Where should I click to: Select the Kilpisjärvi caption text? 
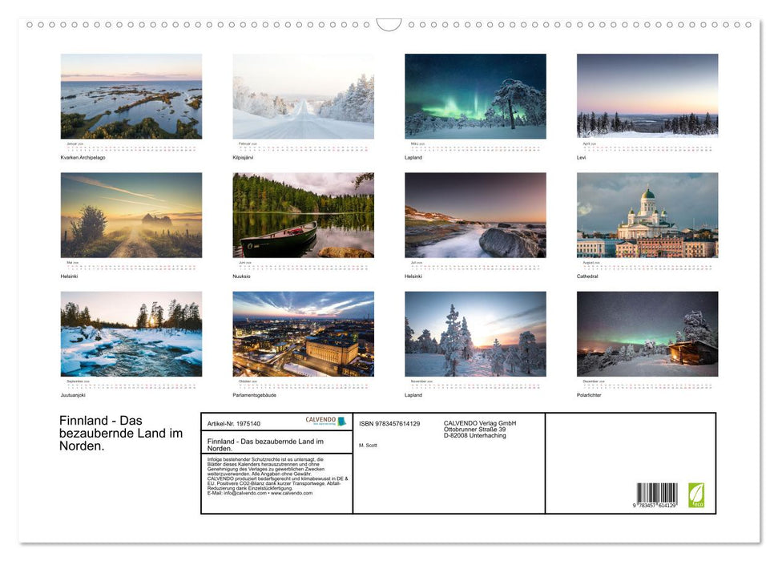tap(243, 157)
